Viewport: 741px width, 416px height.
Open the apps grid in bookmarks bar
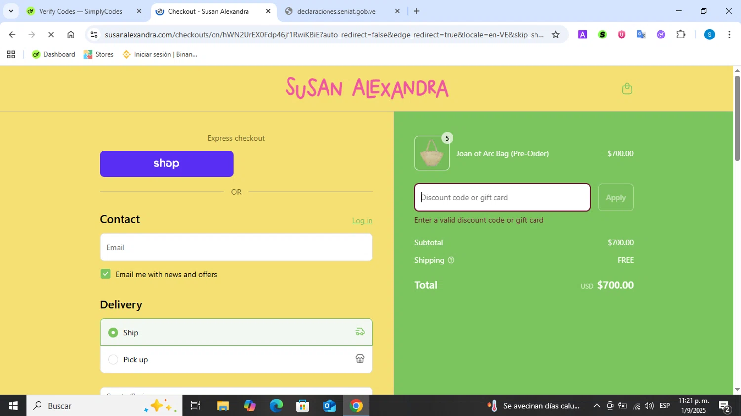(11, 55)
